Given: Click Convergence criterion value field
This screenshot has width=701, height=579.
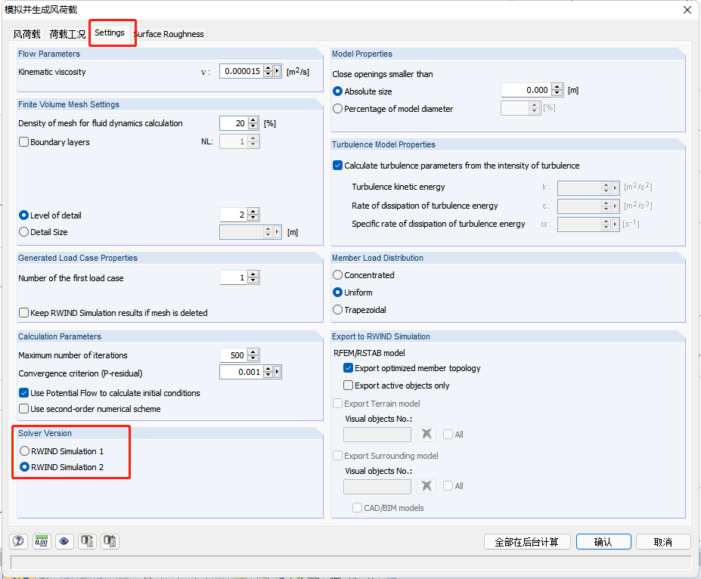Looking at the screenshot, I should point(241,372).
